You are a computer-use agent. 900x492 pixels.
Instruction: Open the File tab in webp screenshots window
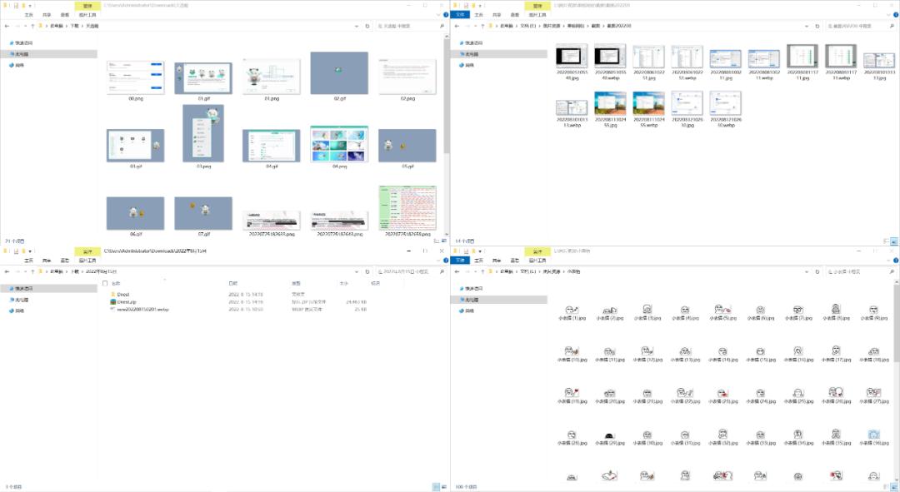click(460, 14)
